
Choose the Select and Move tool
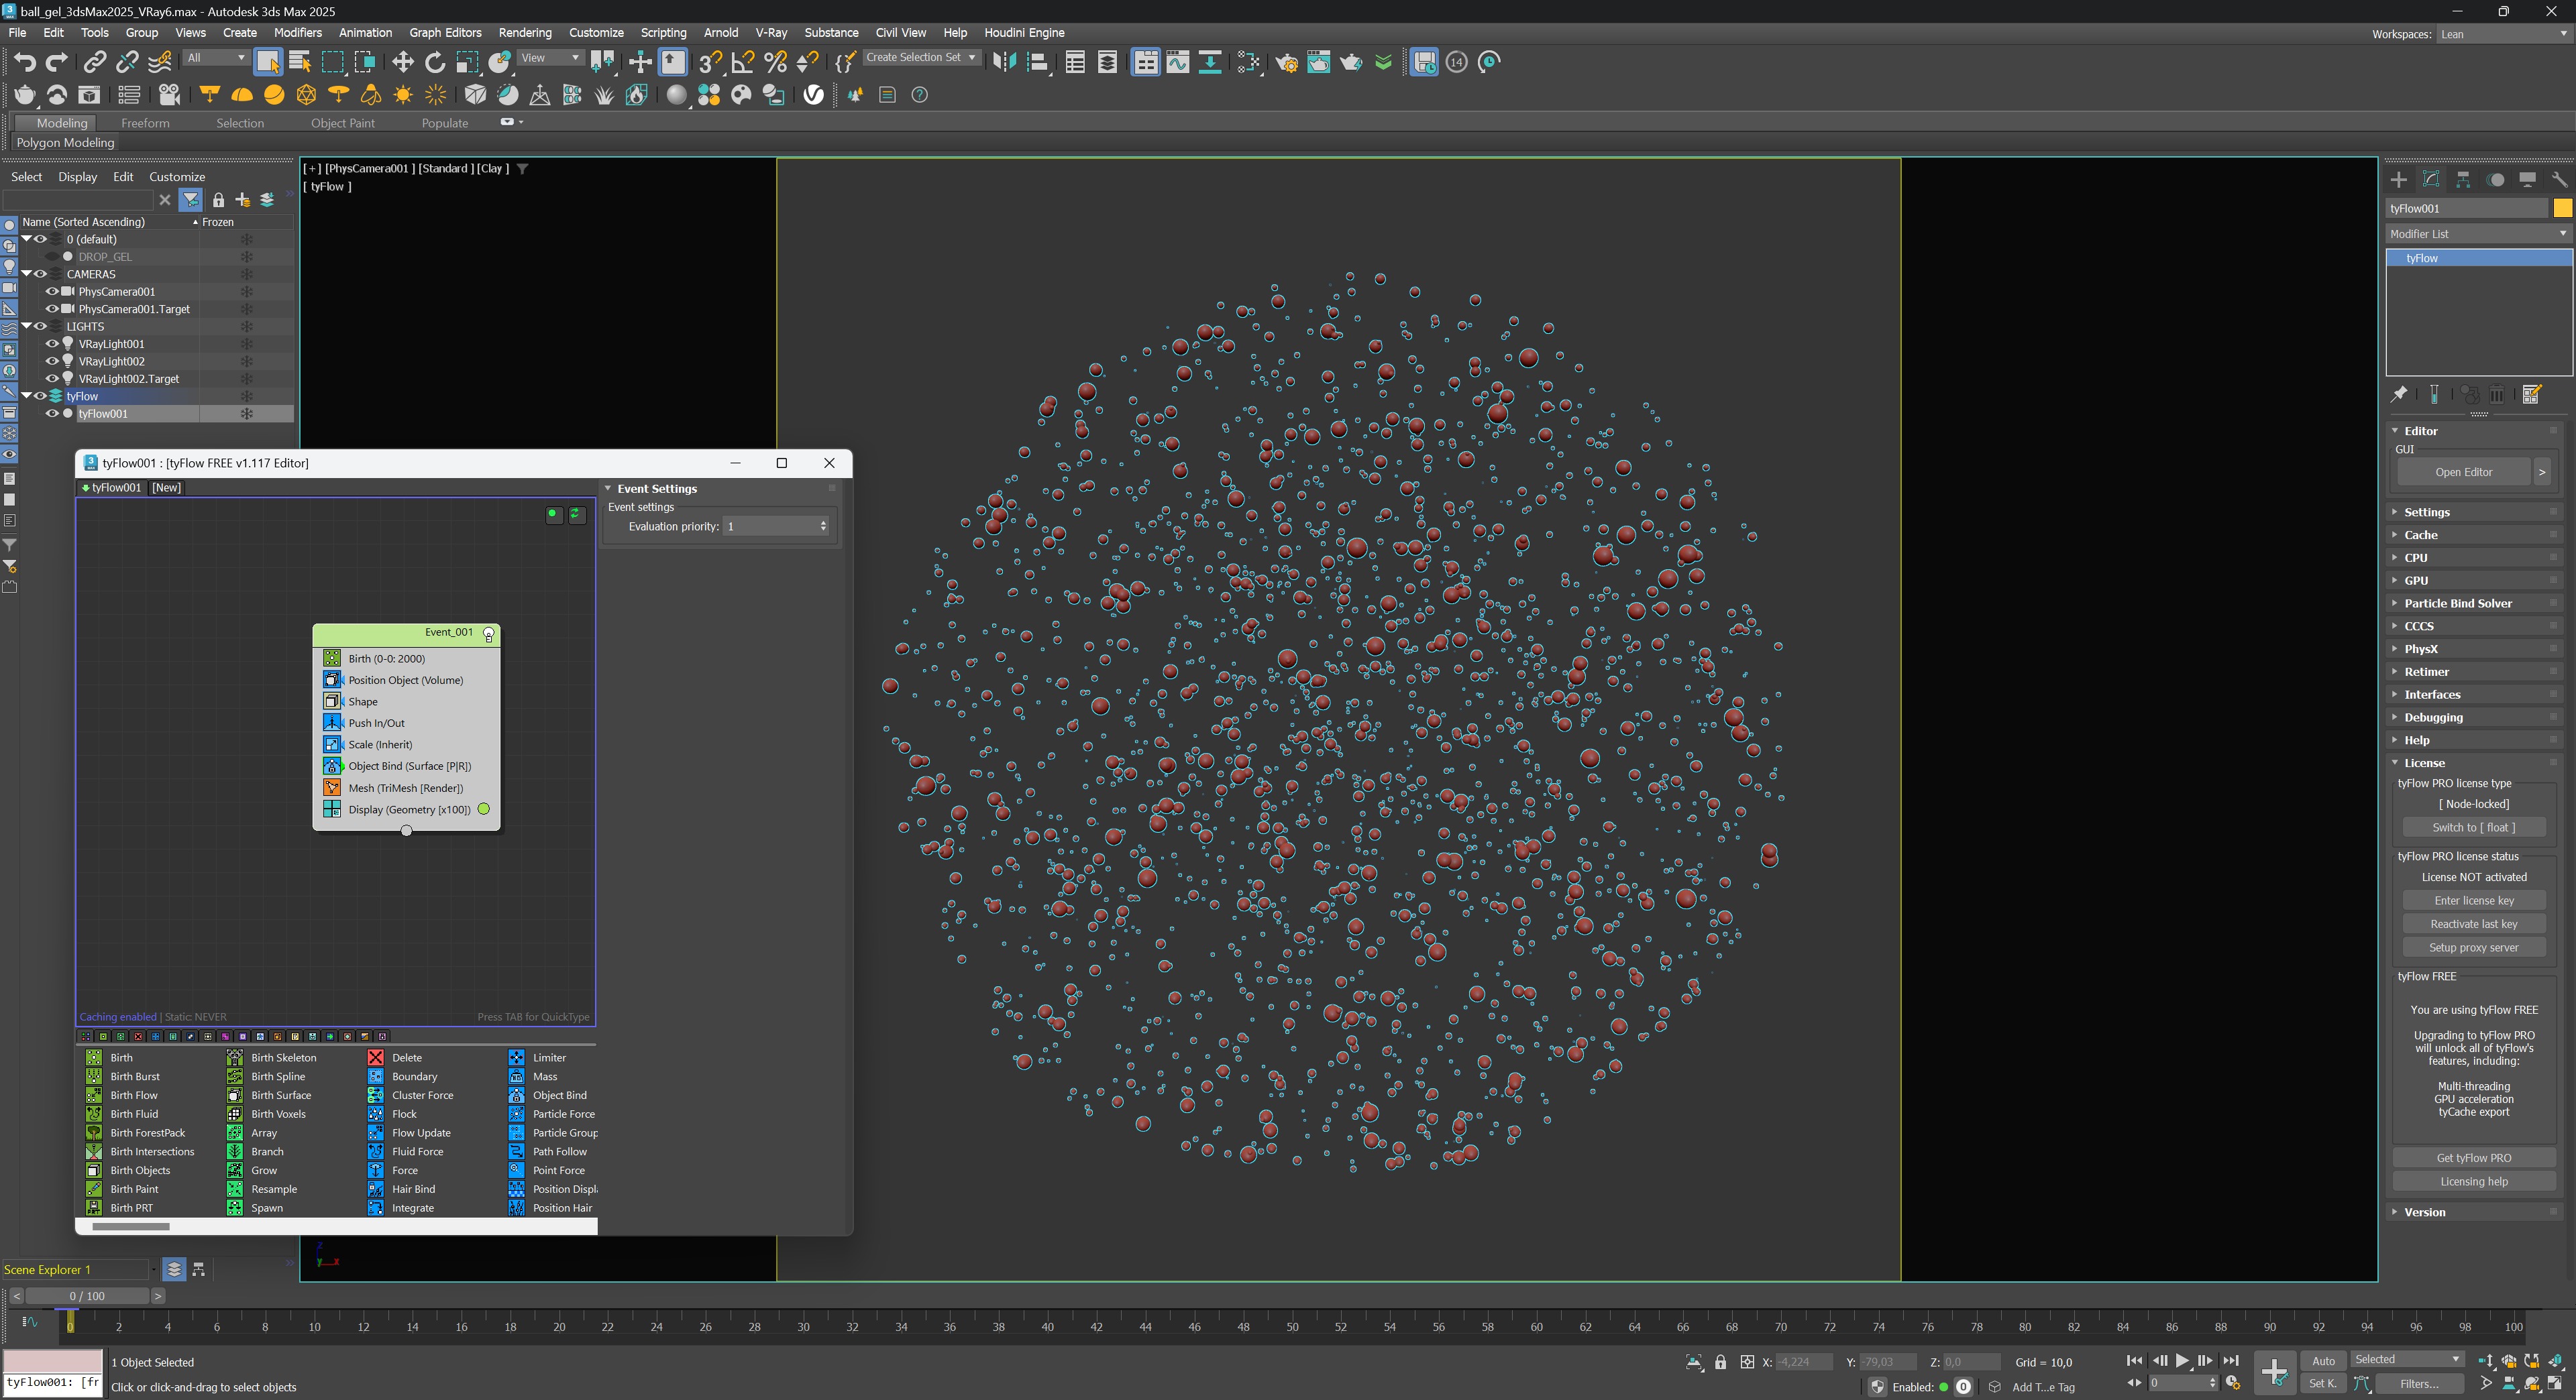[x=402, y=62]
